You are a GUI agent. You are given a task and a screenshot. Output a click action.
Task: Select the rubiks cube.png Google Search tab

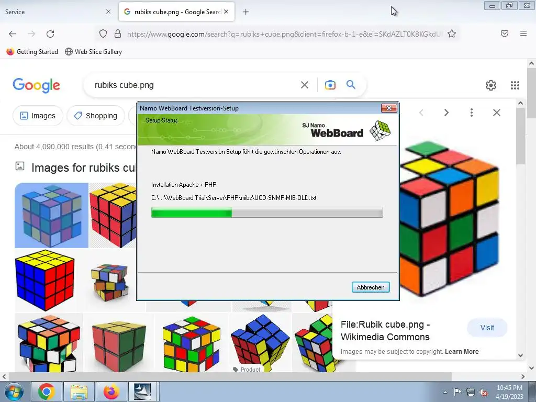click(177, 12)
